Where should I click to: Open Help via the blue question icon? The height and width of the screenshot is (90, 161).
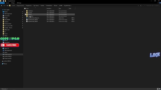[x=160, y=3]
